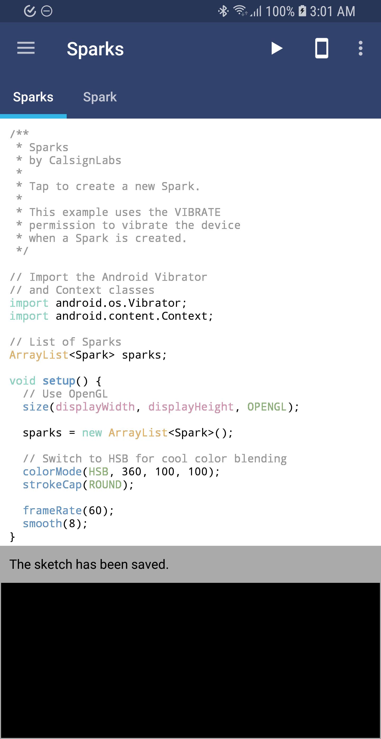Place cursor on colorMode(HSB, 360, 100, 100) line
The image size is (381, 739).
[x=121, y=471]
